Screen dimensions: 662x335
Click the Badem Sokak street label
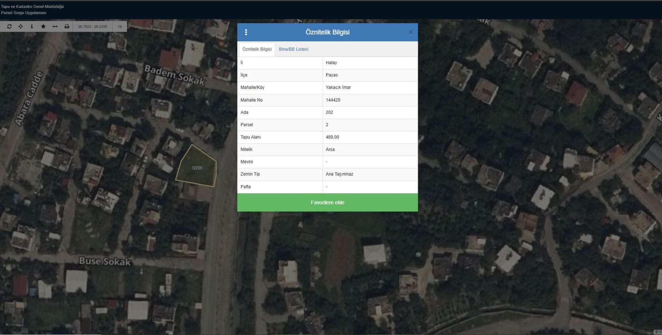(174, 75)
